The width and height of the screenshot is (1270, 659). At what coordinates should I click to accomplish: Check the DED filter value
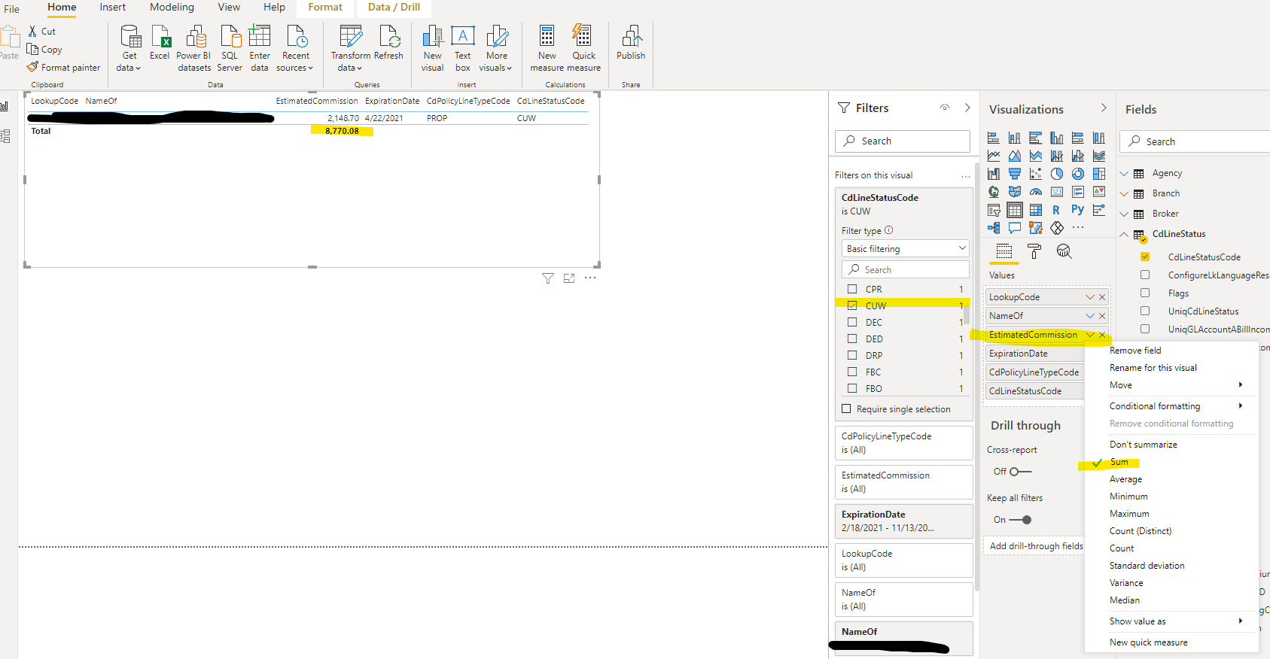coord(852,339)
